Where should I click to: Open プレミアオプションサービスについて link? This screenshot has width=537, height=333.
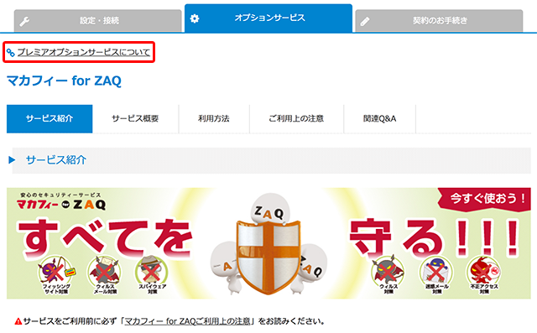click(84, 52)
